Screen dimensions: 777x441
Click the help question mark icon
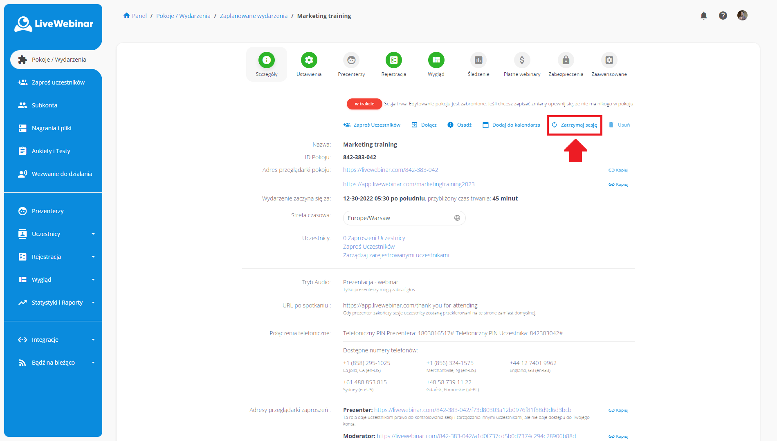pos(723,16)
